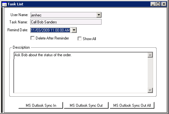Click the Task List window icon

pos(4,4)
